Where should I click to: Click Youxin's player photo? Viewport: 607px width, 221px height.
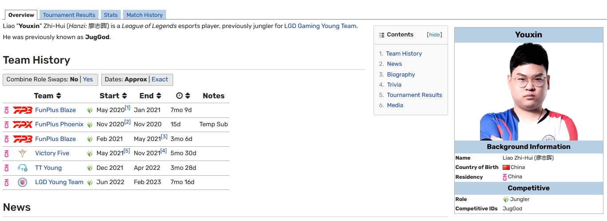point(528,92)
